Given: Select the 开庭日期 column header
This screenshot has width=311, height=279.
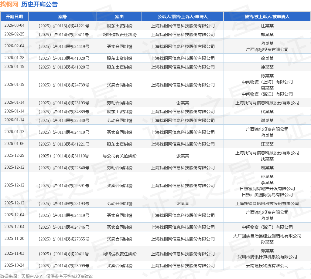Looking at the screenshot, I should [x=14, y=17].
